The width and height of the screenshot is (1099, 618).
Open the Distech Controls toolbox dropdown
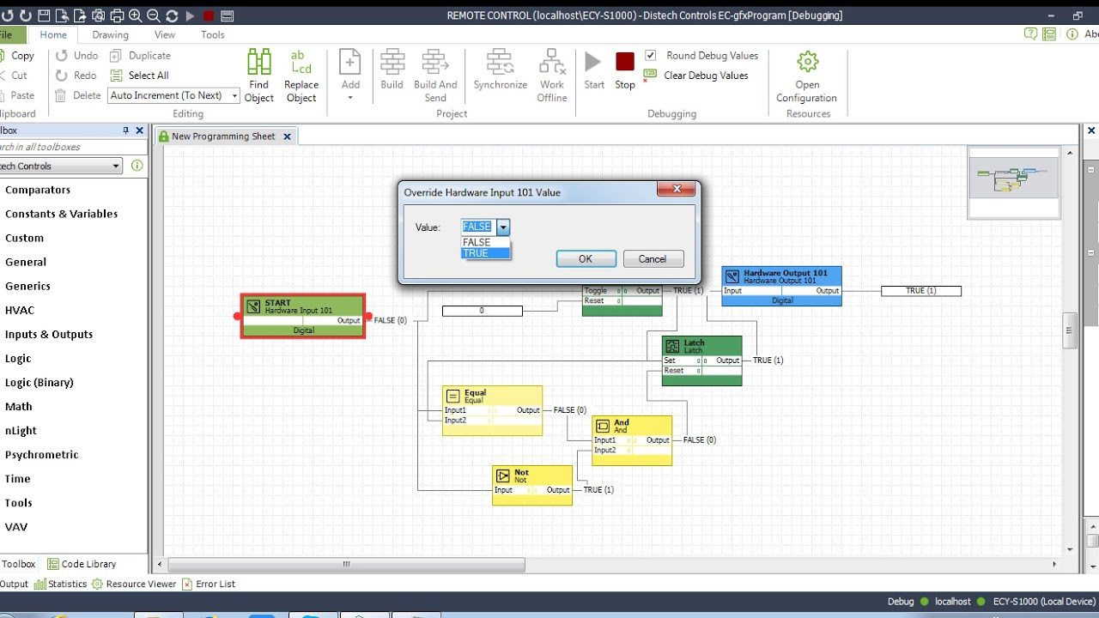point(117,166)
